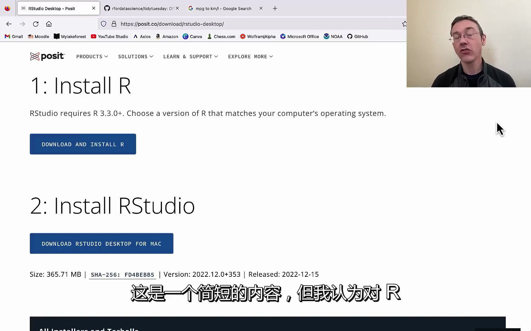531x331 pixels.
Task: Open the Axios bookmark
Action: (142, 36)
